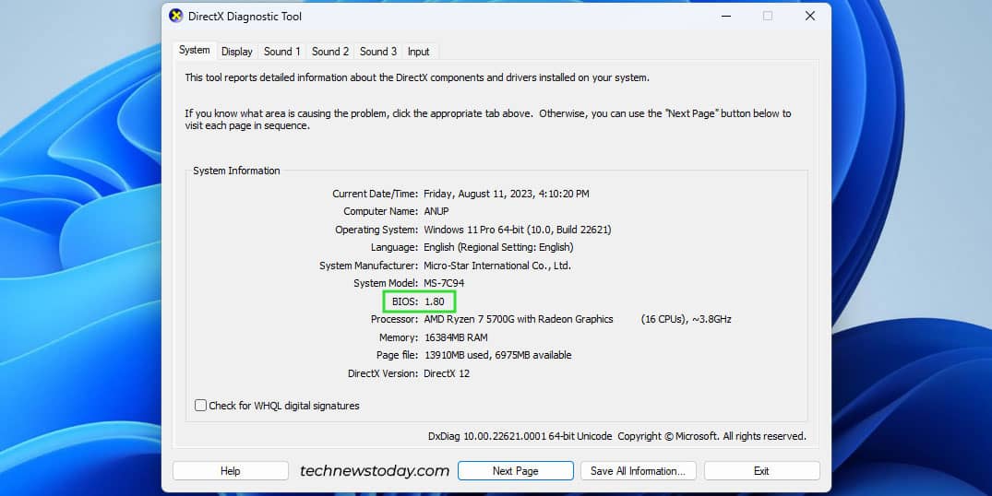Viewport: 992px width, 496px height.
Task: Switch to the Display tab
Action: point(236,52)
